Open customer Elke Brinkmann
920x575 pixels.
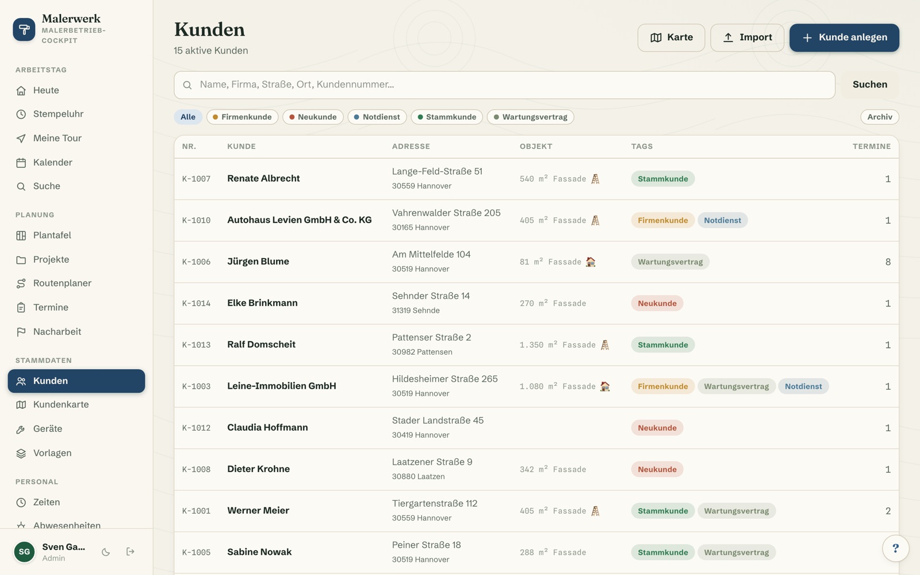(x=262, y=303)
